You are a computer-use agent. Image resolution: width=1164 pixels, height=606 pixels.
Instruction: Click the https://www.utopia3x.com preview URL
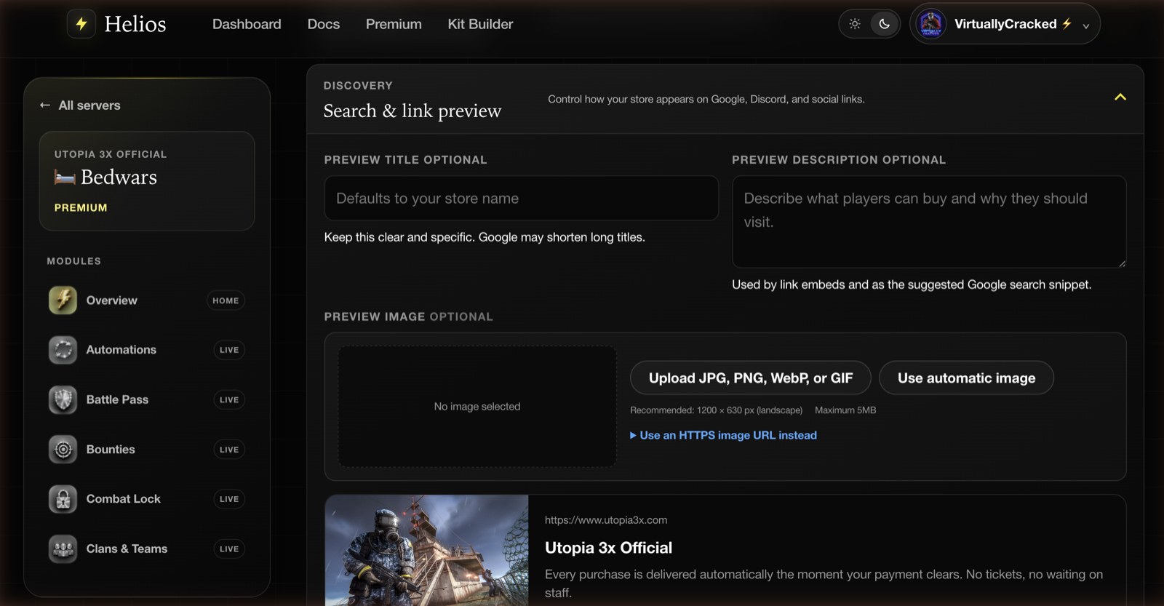pyautogui.click(x=606, y=520)
